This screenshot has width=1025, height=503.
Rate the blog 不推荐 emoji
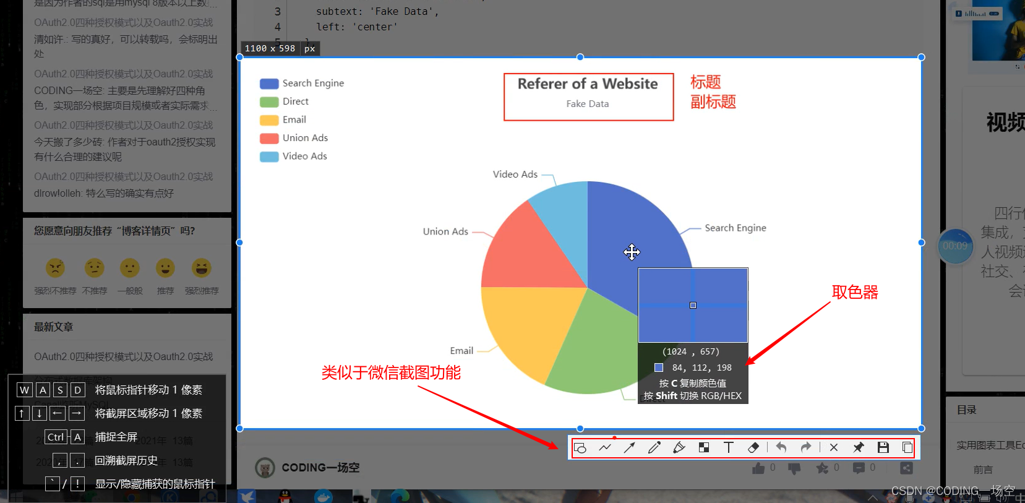(94, 268)
